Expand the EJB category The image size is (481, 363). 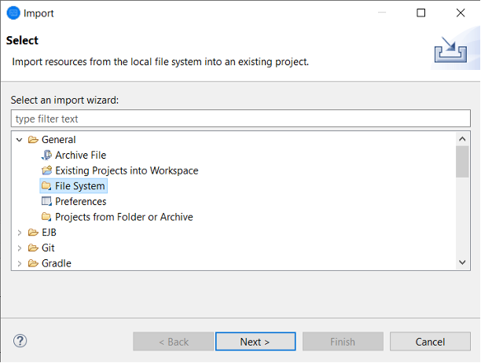pyautogui.click(x=20, y=233)
